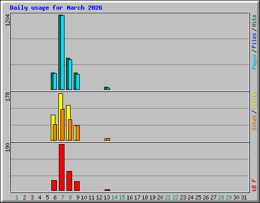Click day label 16
Image resolution: width=260 pixels, height=203 pixels.
pos(129,197)
